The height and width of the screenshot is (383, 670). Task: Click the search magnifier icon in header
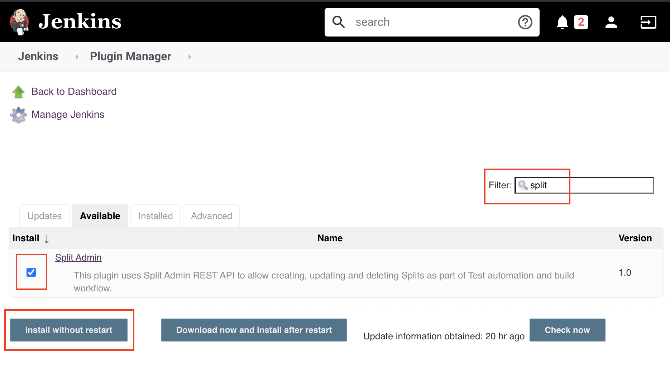pos(339,22)
